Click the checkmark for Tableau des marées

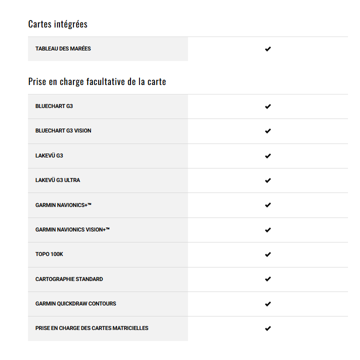267,49
